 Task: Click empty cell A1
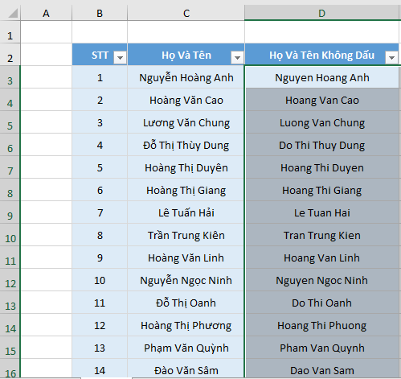pos(46,32)
